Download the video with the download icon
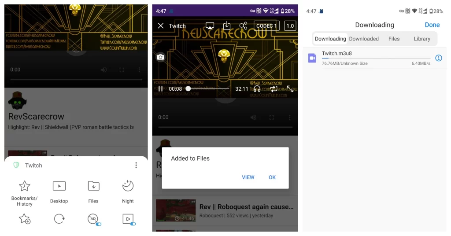 pos(227,26)
